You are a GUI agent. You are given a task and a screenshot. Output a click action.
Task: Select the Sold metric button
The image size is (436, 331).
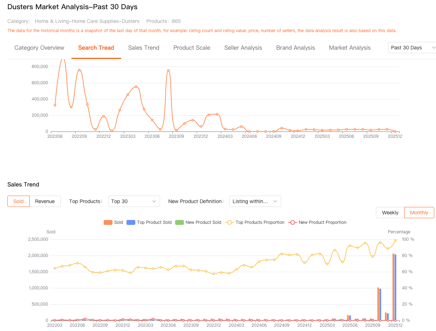coord(18,201)
